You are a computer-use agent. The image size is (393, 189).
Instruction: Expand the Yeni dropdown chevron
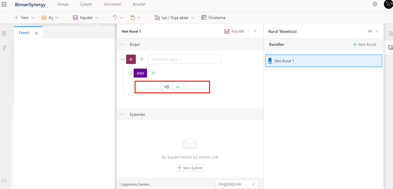coord(33,18)
